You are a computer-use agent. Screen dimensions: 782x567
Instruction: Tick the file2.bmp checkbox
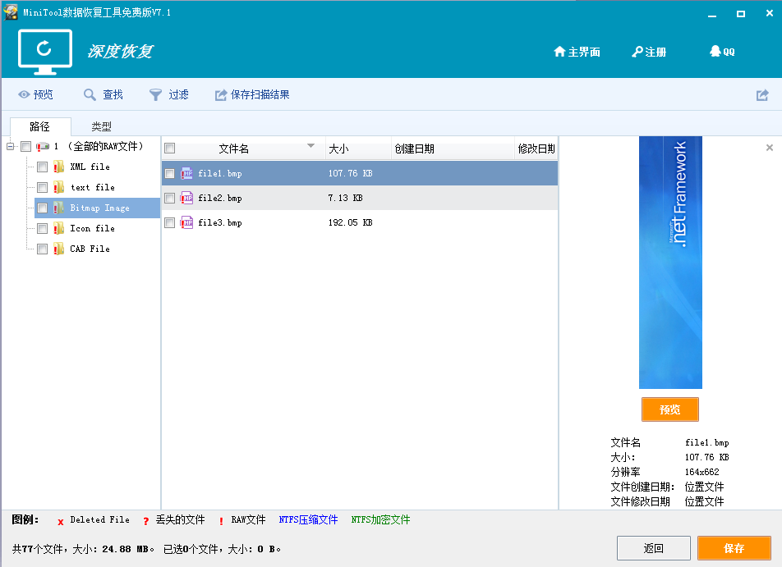click(x=169, y=199)
